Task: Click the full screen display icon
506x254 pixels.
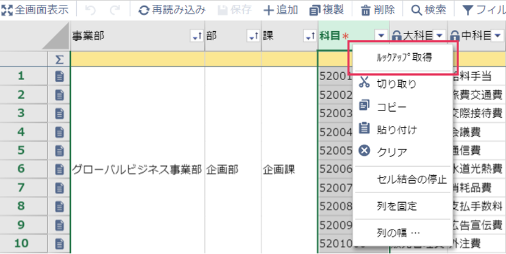Action: click(7, 10)
